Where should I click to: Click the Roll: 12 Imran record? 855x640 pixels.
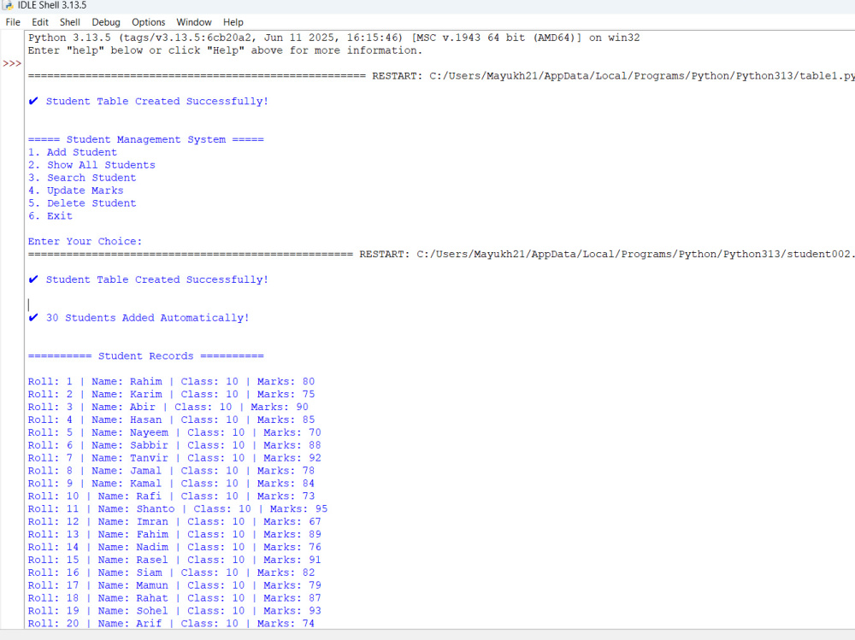174,522
